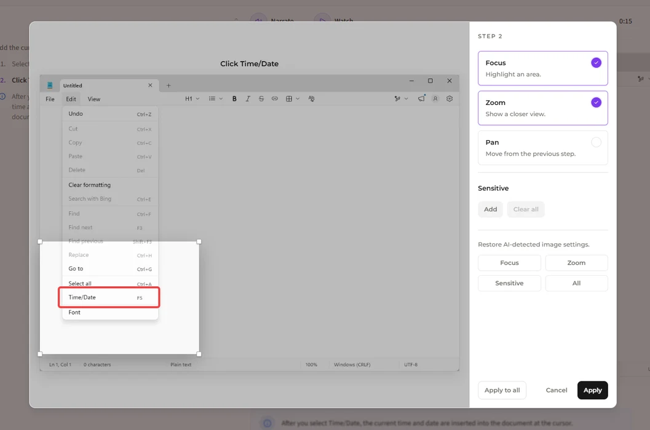Click Apply to all button
The width and height of the screenshot is (650, 430).
click(502, 390)
